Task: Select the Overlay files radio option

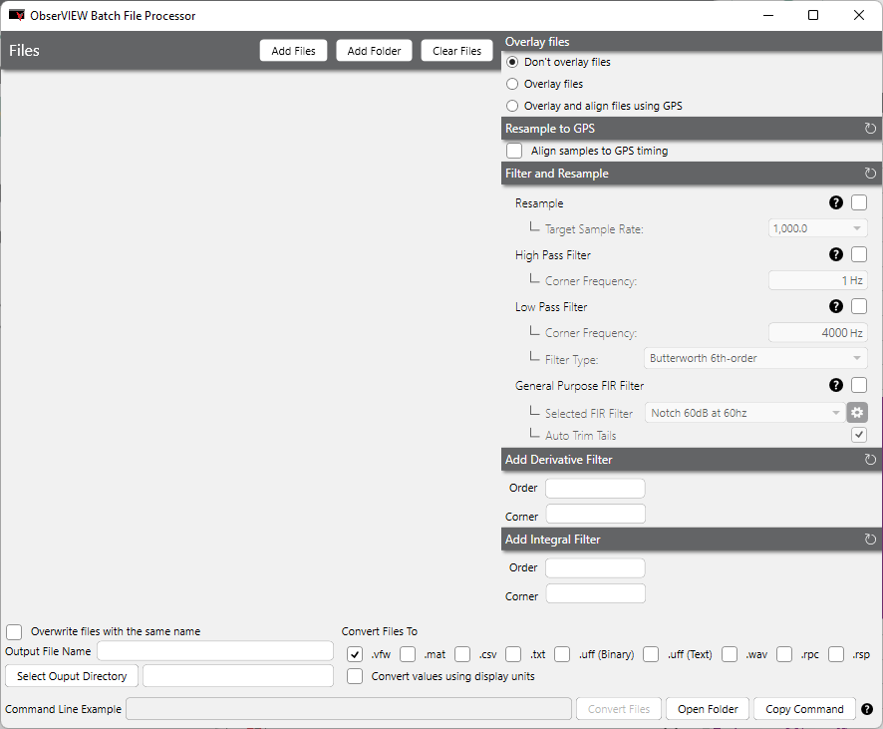Action: [513, 84]
